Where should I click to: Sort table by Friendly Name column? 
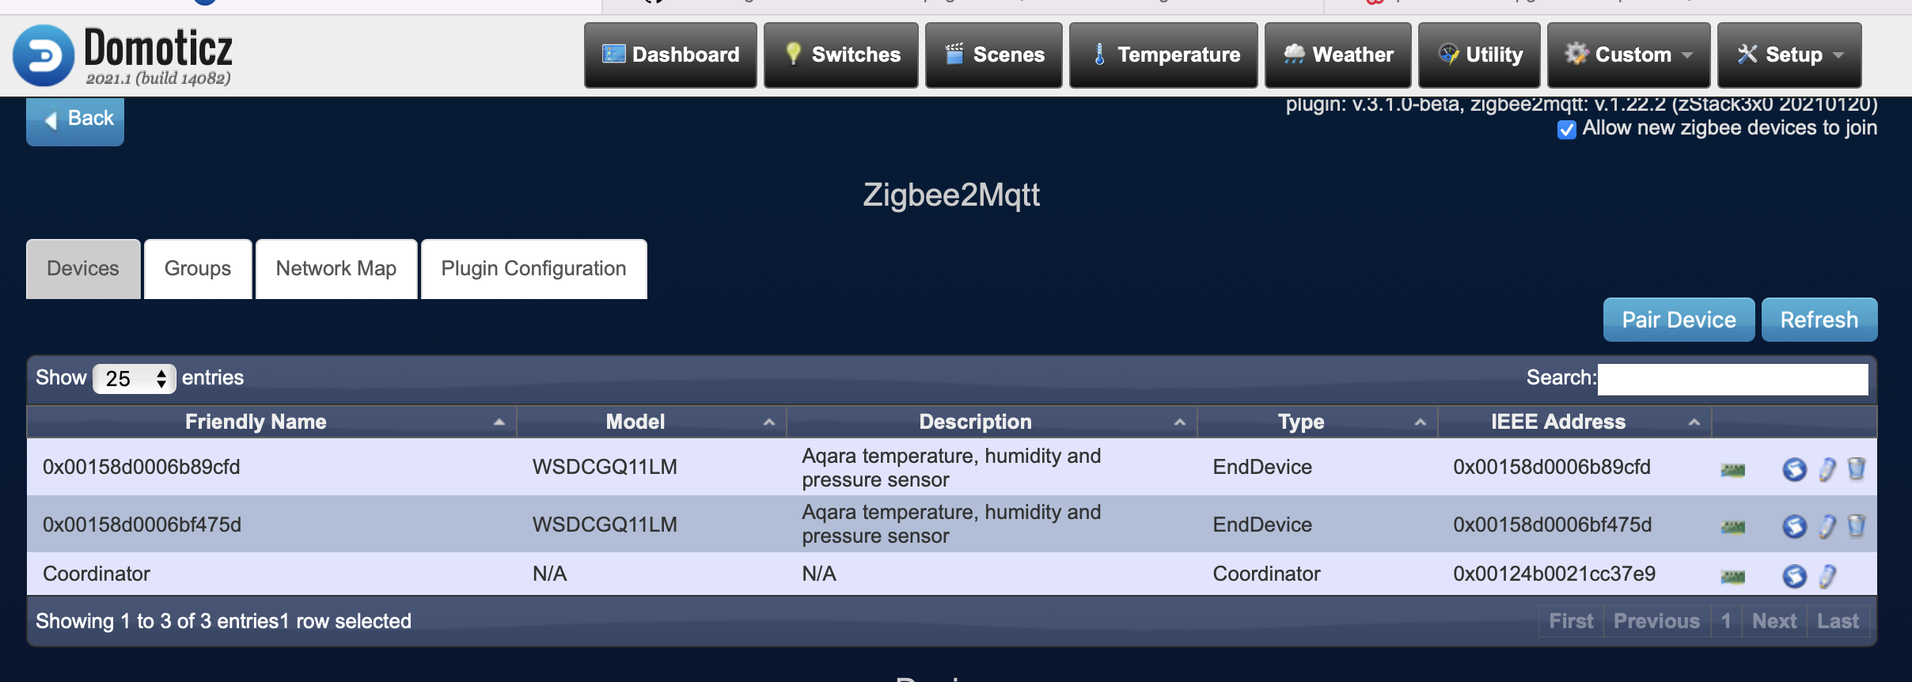pos(271,422)
